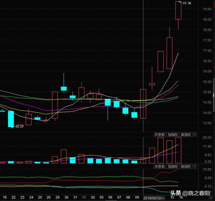Image resolution: width=215 pixels, height=201 pixels.
Task: Click date label 05 on time axis
Action: click(x=101, y=197)
